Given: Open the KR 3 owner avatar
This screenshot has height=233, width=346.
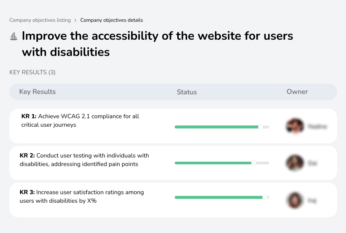Looking at the screenshot, I should pyautogui.click(x=294, y=200).
